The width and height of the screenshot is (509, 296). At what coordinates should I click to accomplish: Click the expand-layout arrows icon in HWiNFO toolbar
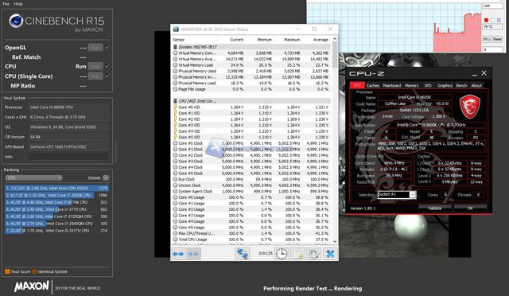[178, 254]
